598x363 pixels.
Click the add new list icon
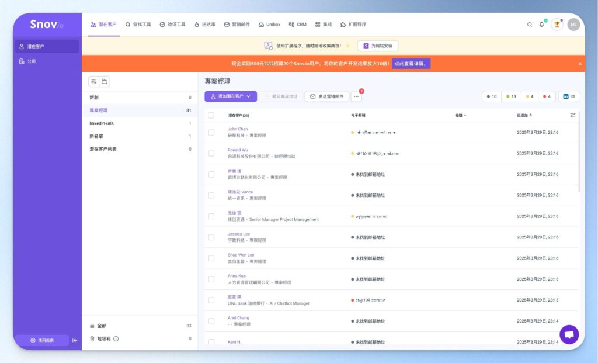tap(94, 82)
